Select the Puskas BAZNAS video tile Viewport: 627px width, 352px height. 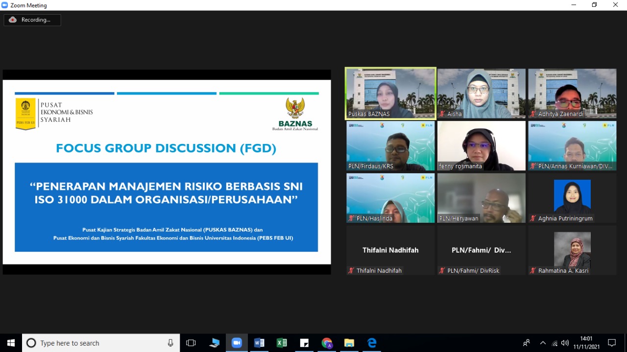tap(390, 93)
